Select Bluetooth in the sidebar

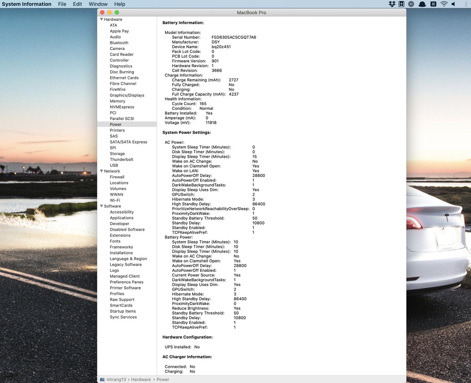click(119, 43)
